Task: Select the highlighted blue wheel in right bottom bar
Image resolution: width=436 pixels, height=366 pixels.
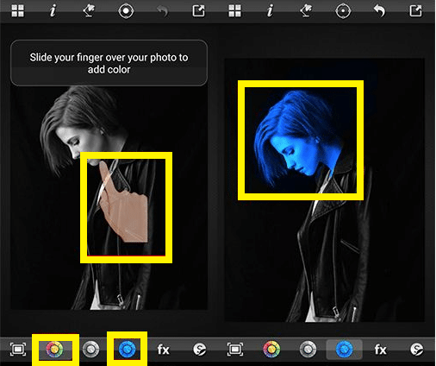Action: [x=344, y=349]
